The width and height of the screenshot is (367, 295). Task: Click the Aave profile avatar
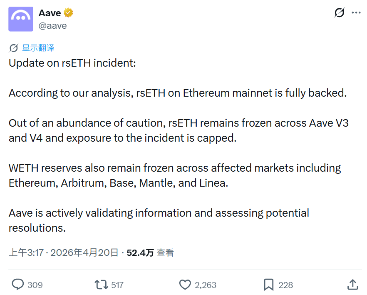(x=21, y=19)
